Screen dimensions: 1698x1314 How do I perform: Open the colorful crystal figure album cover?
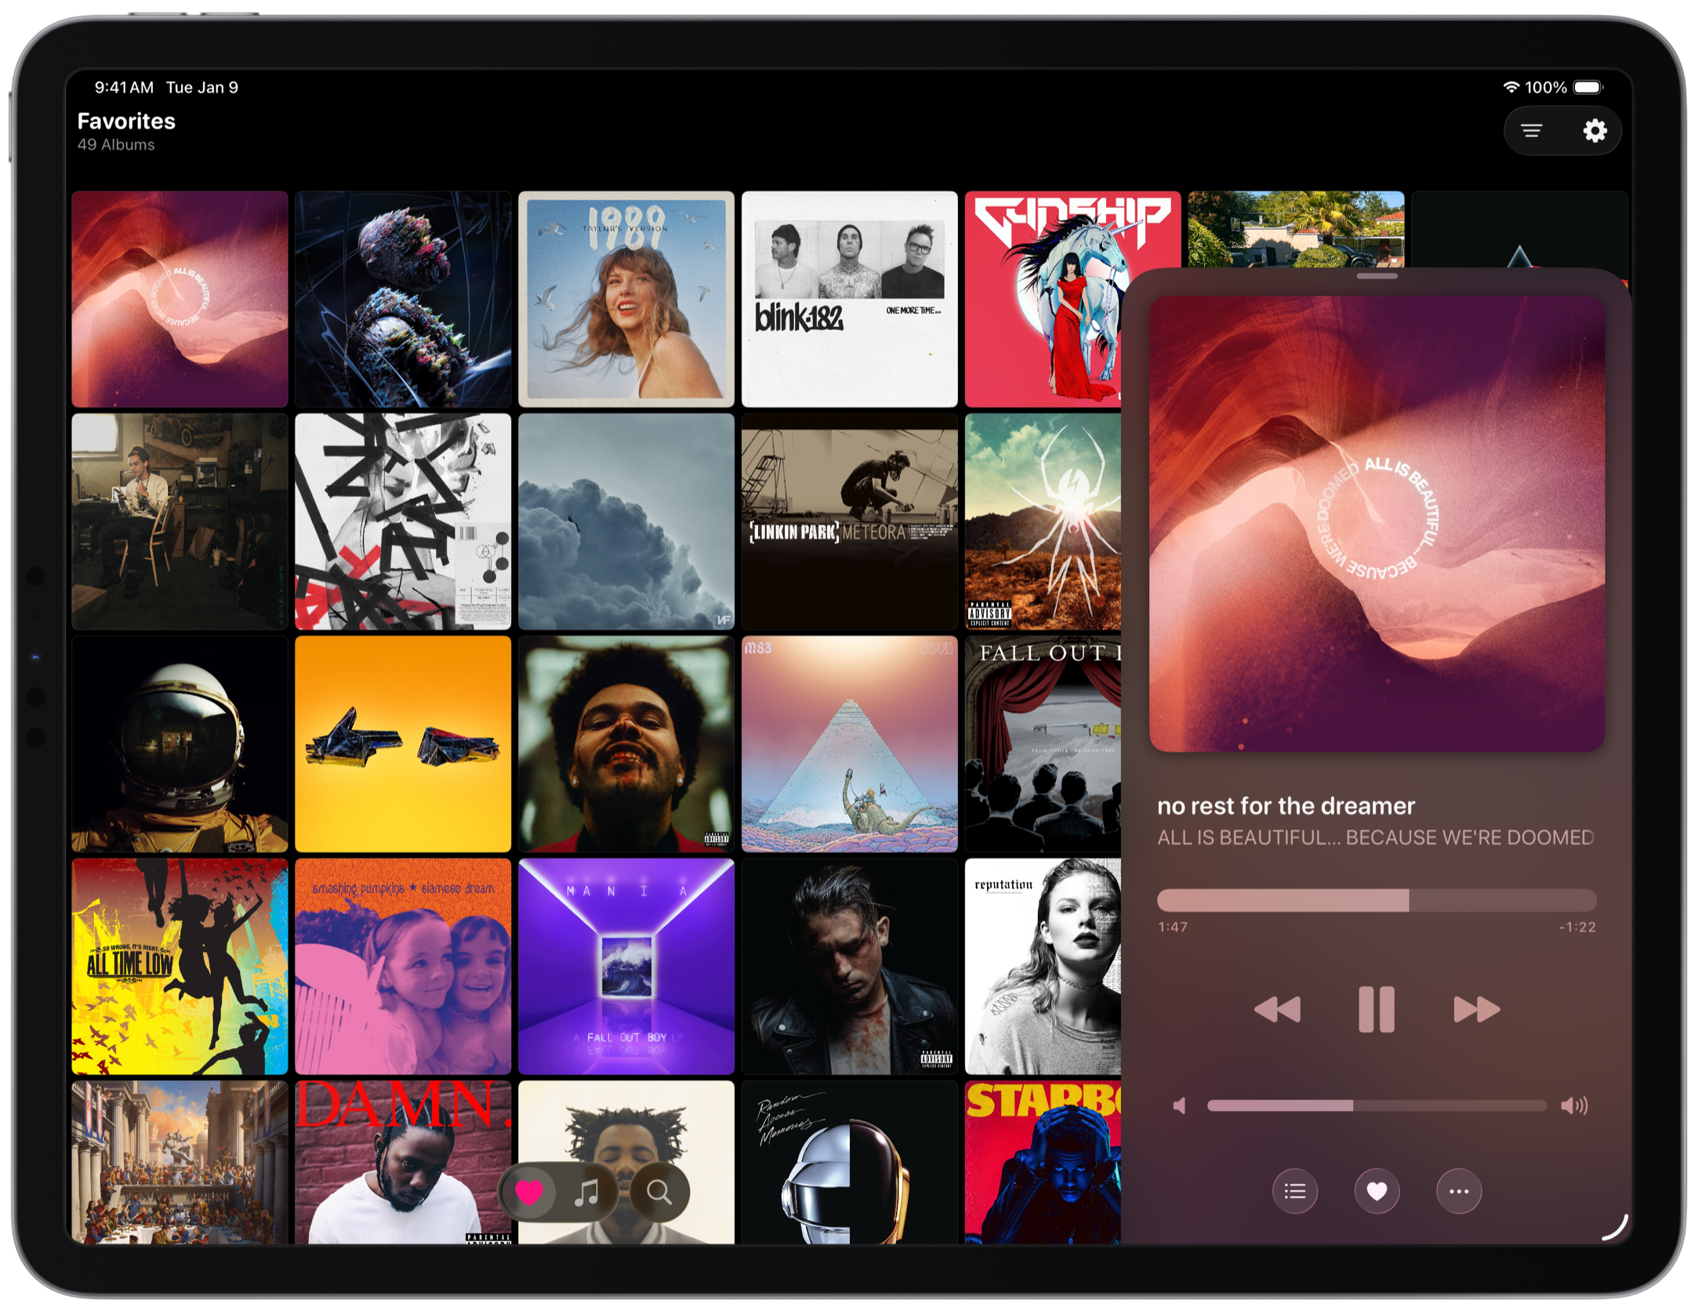[403, 299]
